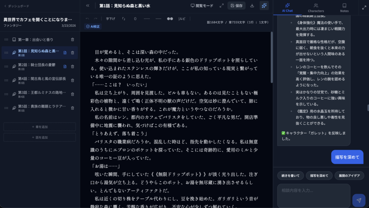Switch to the Notes tab
This screenshot has width=369, height=208.
tap(344, 8)
